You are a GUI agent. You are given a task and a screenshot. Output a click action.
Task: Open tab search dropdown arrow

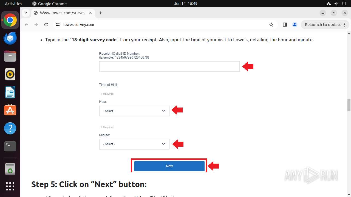pyautogui.click(x=26, y=13)
